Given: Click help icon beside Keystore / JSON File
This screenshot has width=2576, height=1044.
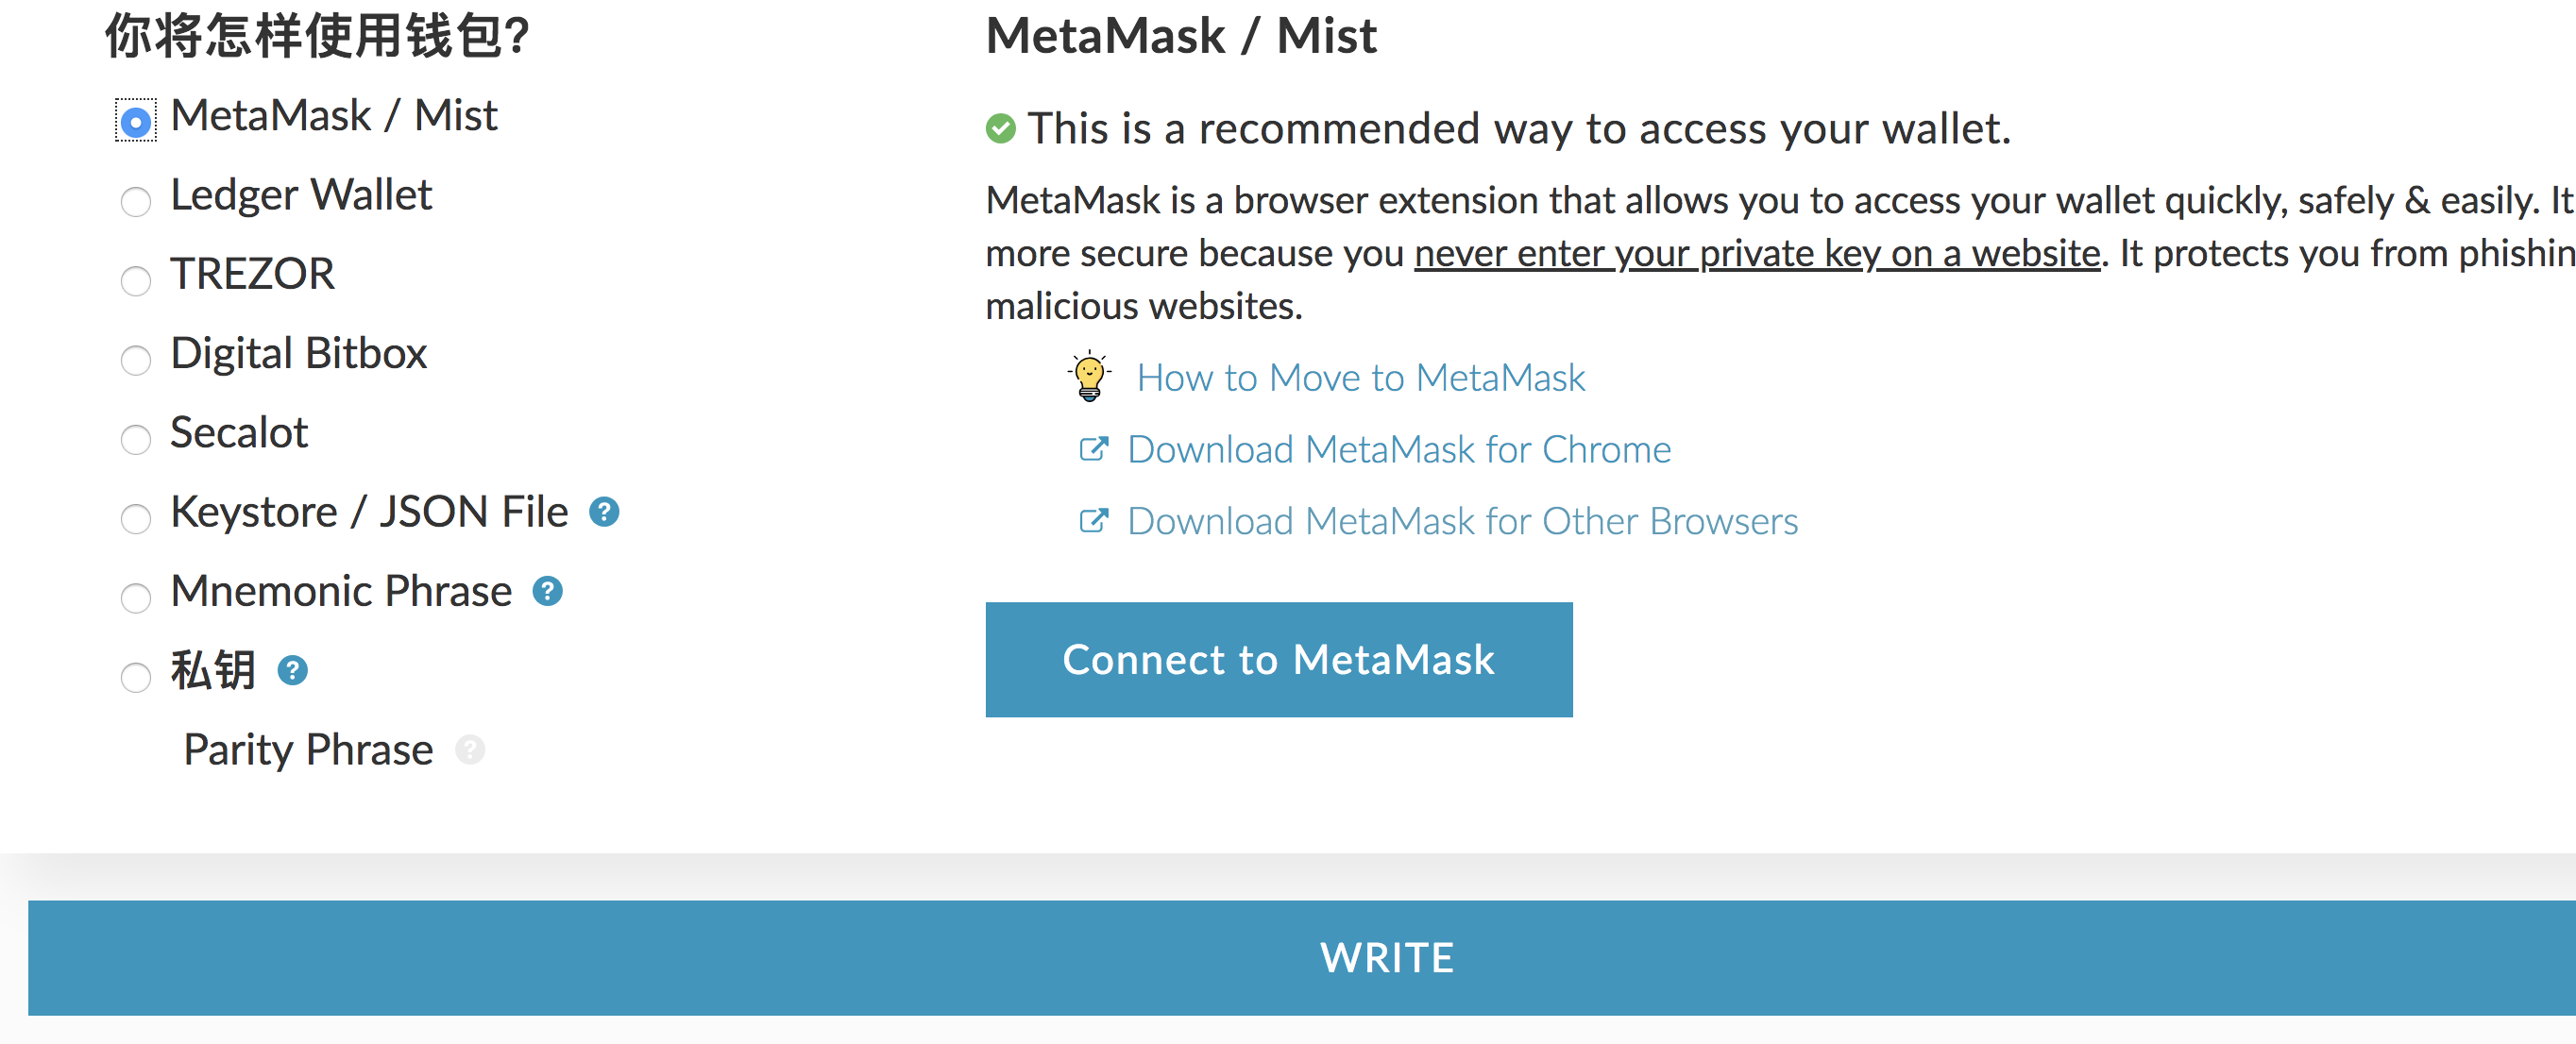Looking at the screenshot, I should tap(604, 512).
